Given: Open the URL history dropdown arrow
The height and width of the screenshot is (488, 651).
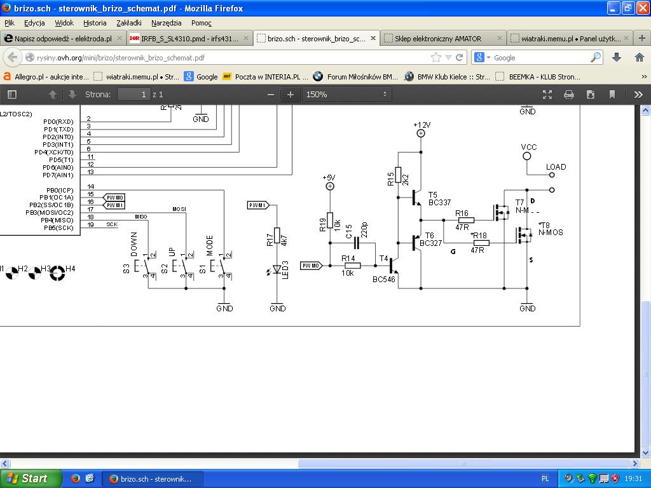Looking at the screenshot, I should click(449, 57).
